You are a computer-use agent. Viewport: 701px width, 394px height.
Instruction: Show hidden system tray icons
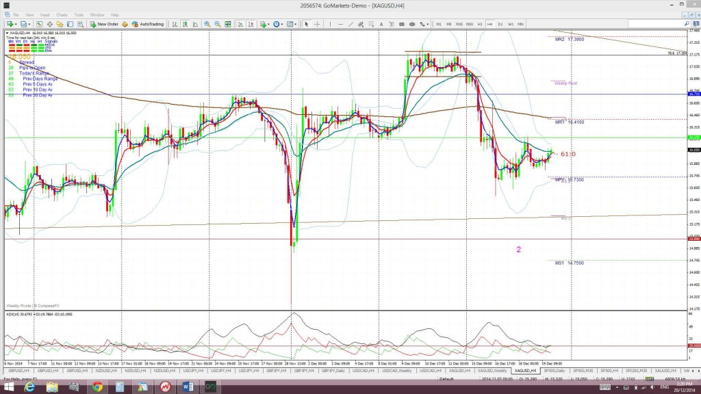coord(617,387)
